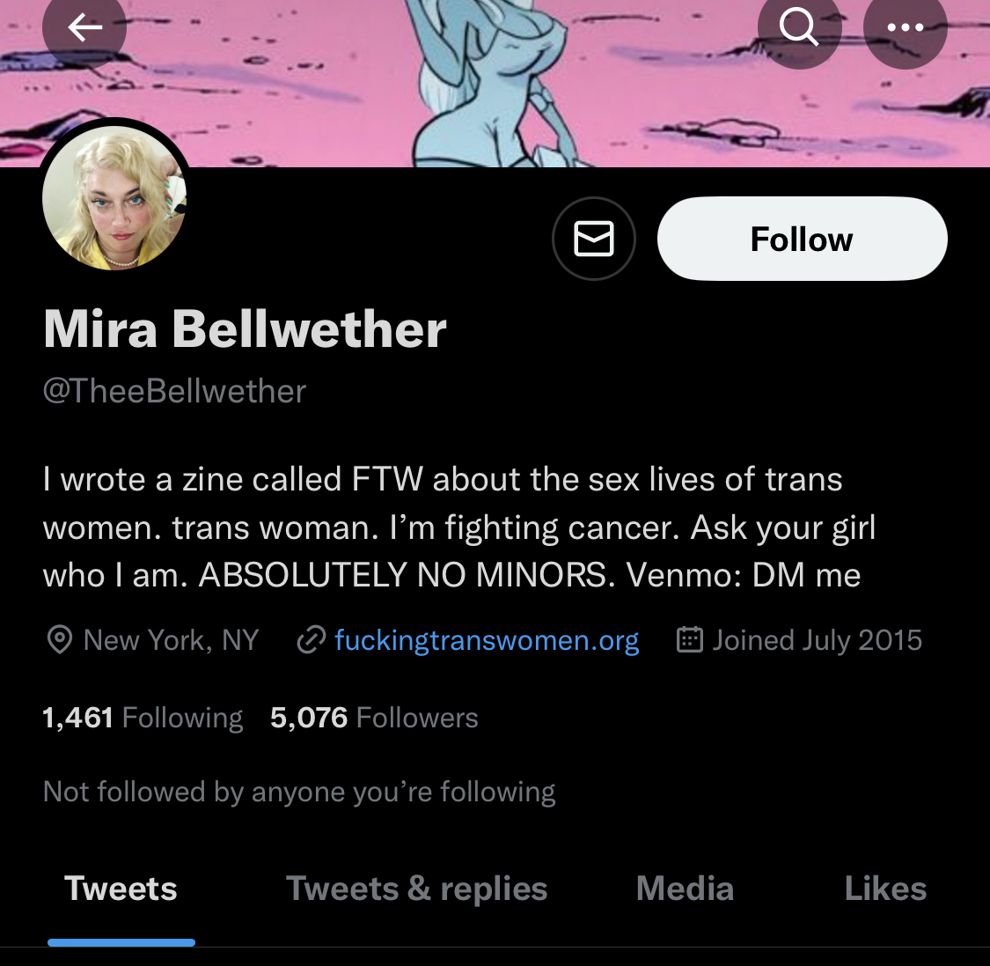Follow Mira Bellwether

[x=802, y=239]
